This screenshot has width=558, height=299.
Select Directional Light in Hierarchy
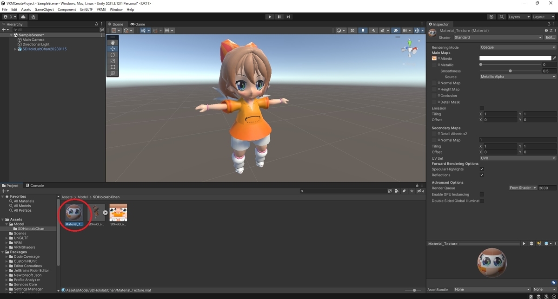tap(36, 45)
